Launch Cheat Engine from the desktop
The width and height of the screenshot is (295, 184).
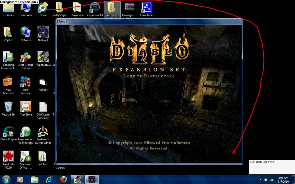click(8, 132)
